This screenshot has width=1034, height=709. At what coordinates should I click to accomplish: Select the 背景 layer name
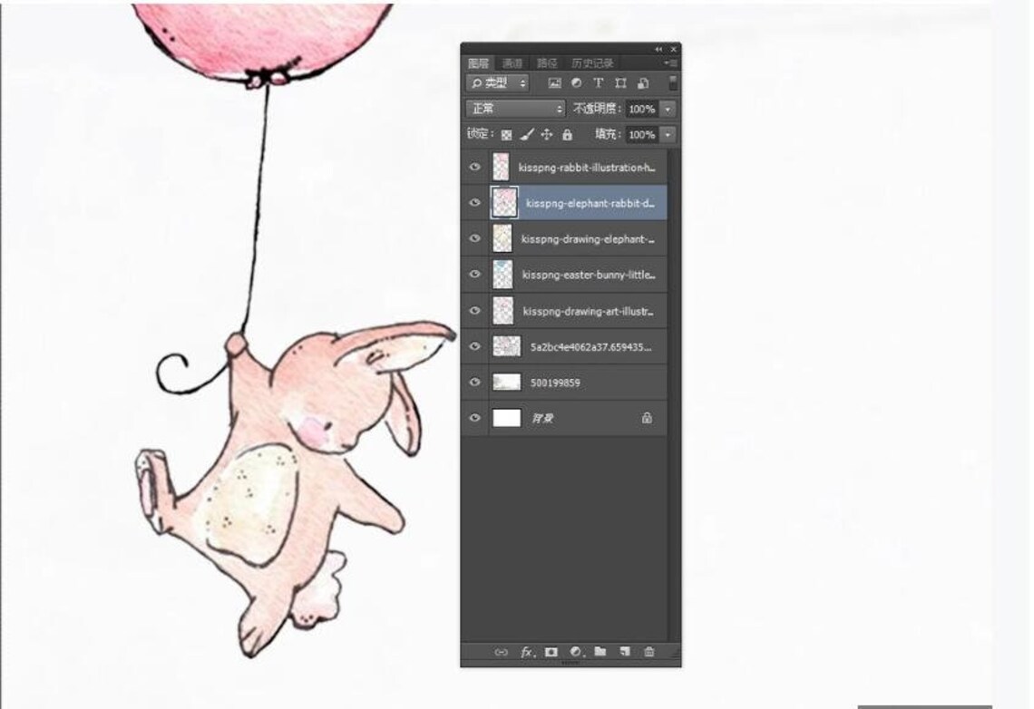coord(542,418)
